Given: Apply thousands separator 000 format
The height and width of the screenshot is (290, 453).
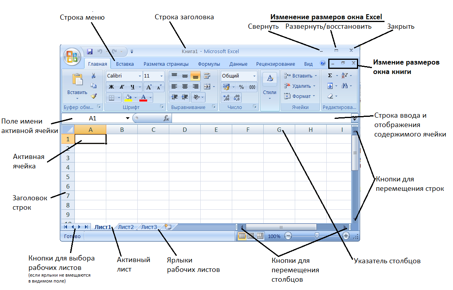Looking at the screenshot, I should (x=252, y=87).
